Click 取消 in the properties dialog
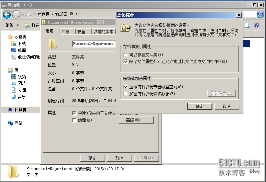Image resolution: width=266 pixels, height=182 pixels. coord(120,158)
